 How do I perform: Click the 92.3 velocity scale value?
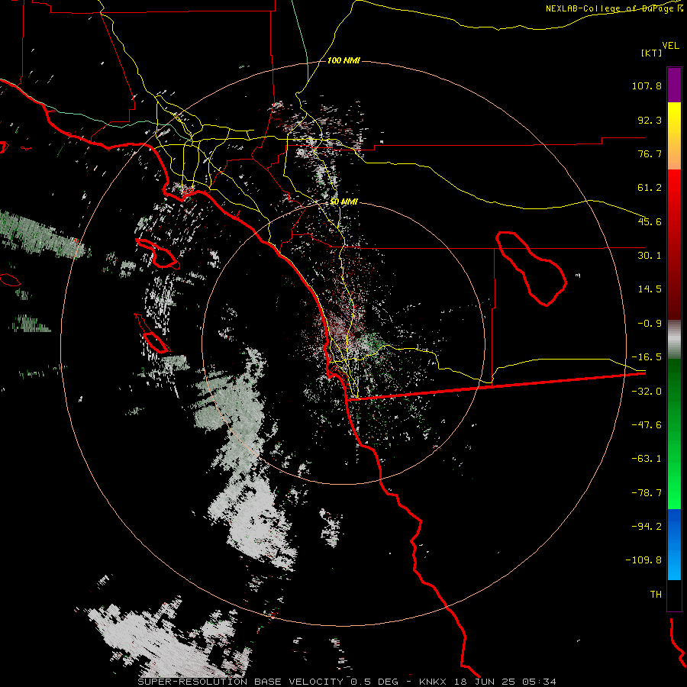tap(650, 120)
